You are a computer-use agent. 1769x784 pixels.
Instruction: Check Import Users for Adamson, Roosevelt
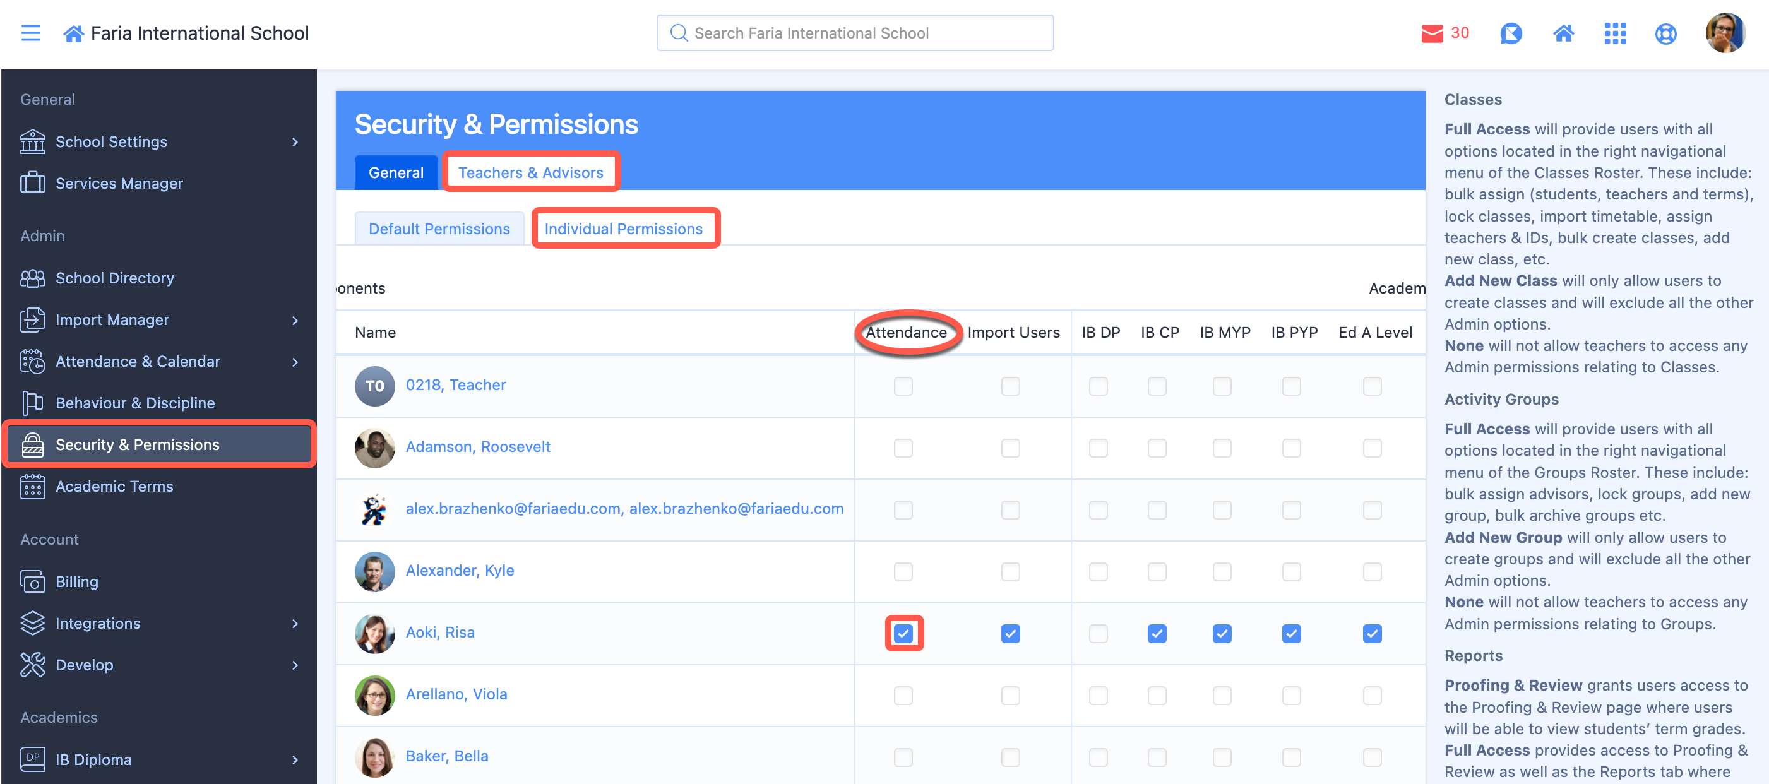(x=1010, y=448)
